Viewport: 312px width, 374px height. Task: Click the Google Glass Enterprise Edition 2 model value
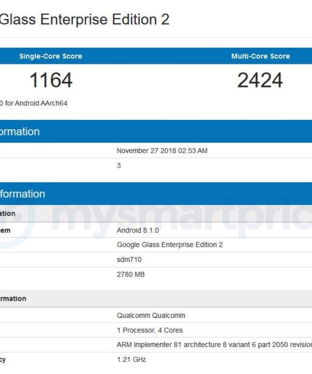[x=170, y=245]
